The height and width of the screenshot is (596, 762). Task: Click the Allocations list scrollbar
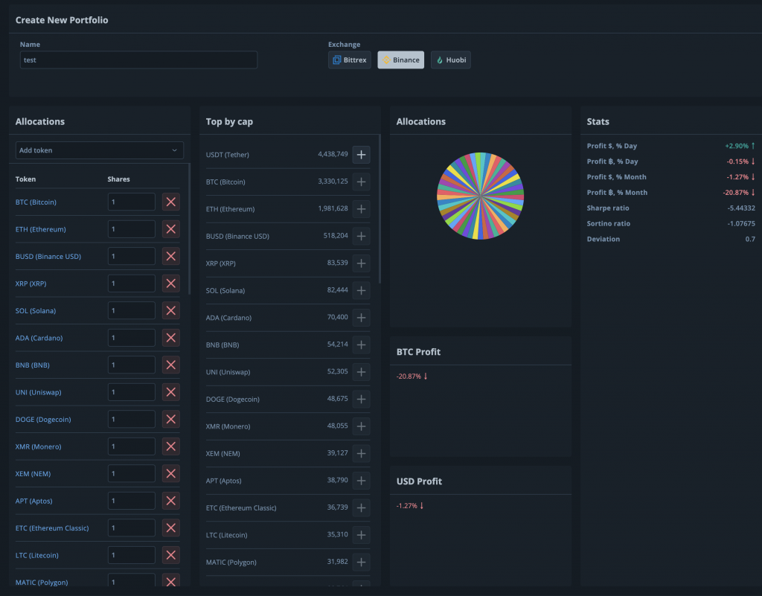pos(189,229)
